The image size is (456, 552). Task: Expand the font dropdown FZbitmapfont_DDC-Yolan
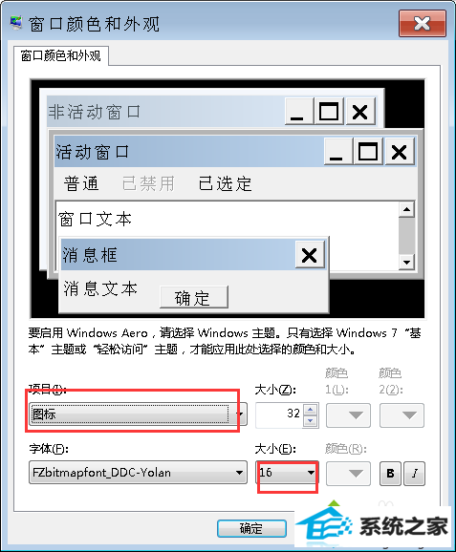click(x=138, y=473)
